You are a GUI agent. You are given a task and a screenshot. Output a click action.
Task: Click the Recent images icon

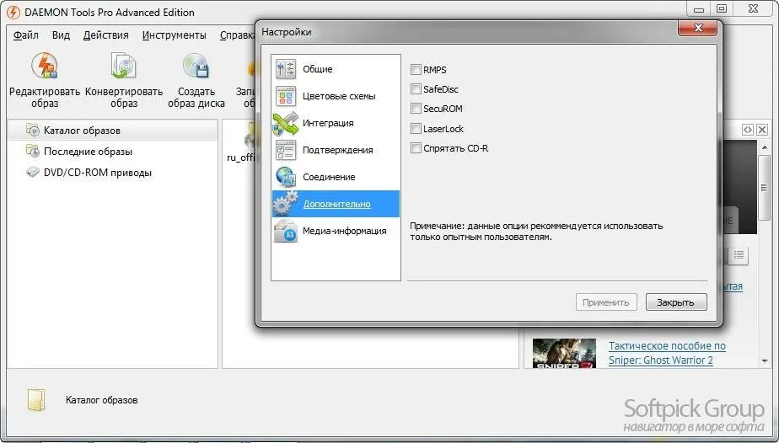[x=32, y=151]
